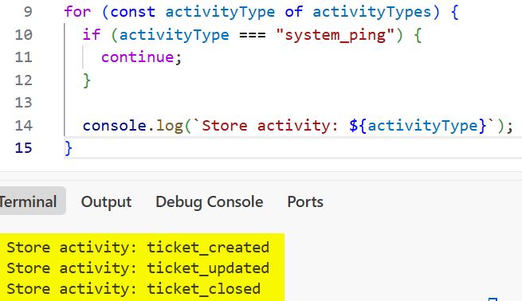Click line number 13 in gutter
This screenshot has width=522, height=301.
(23, 103)
